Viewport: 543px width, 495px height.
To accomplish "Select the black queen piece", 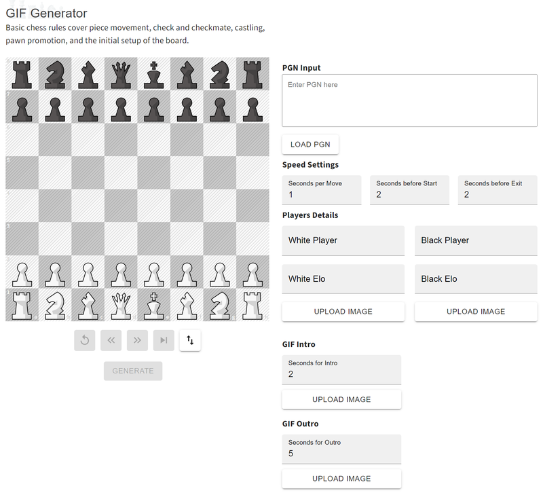I will click(121, 74).
